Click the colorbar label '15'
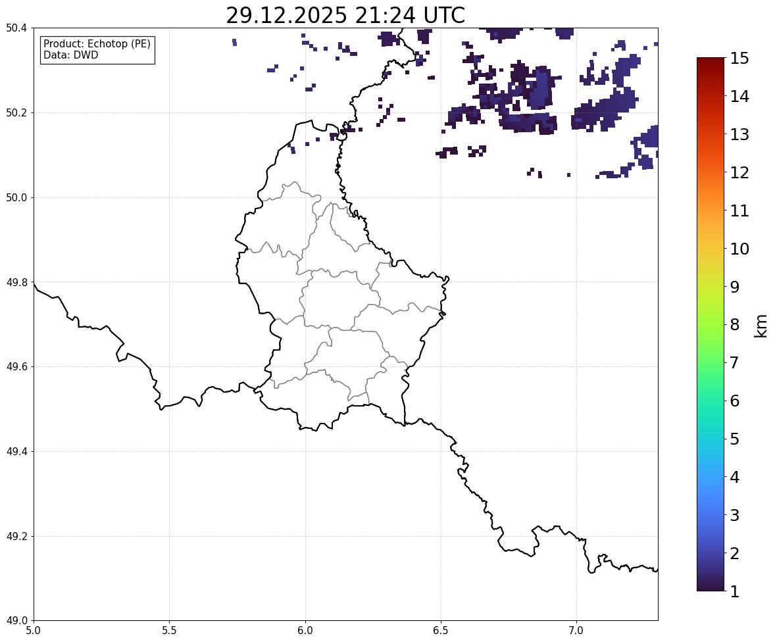Viewport: 775px width, 642px height. (x=739, y=59)
